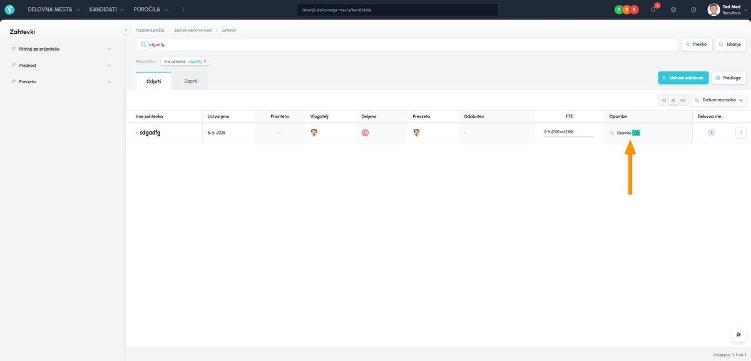
Task: Click the green counter badge in top bar
Action: pyautogui.click(x=618, y=10)
